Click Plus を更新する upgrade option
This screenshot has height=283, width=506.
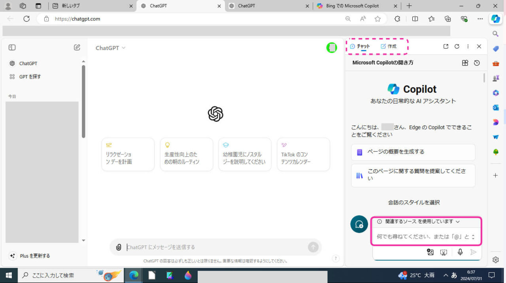30,256
